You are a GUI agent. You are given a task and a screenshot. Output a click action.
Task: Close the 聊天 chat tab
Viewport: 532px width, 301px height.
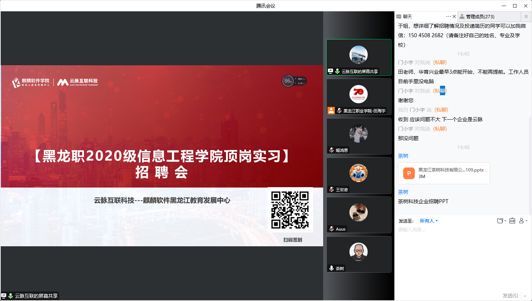(x=454, y=16)
